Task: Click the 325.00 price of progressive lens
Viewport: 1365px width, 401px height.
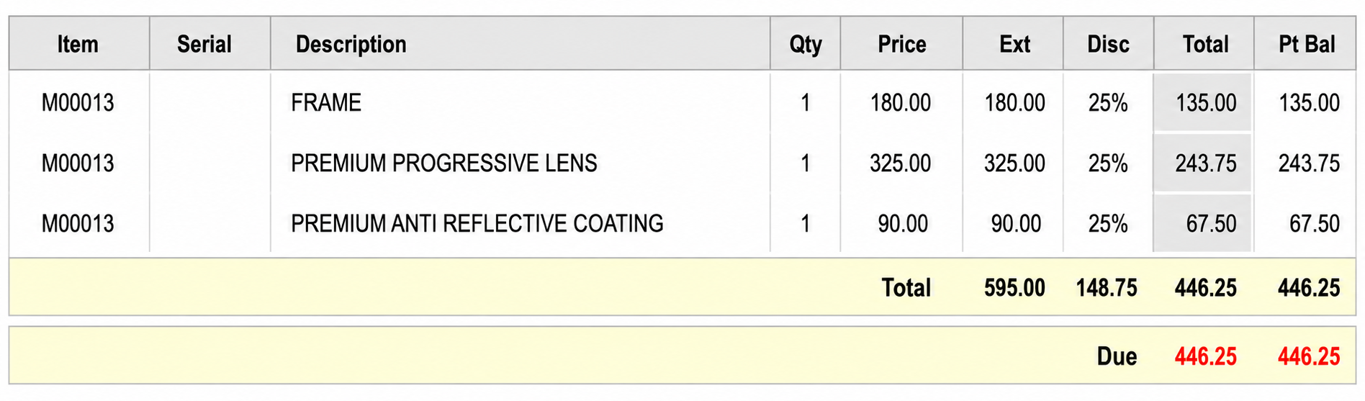Action: click(900, 163)
